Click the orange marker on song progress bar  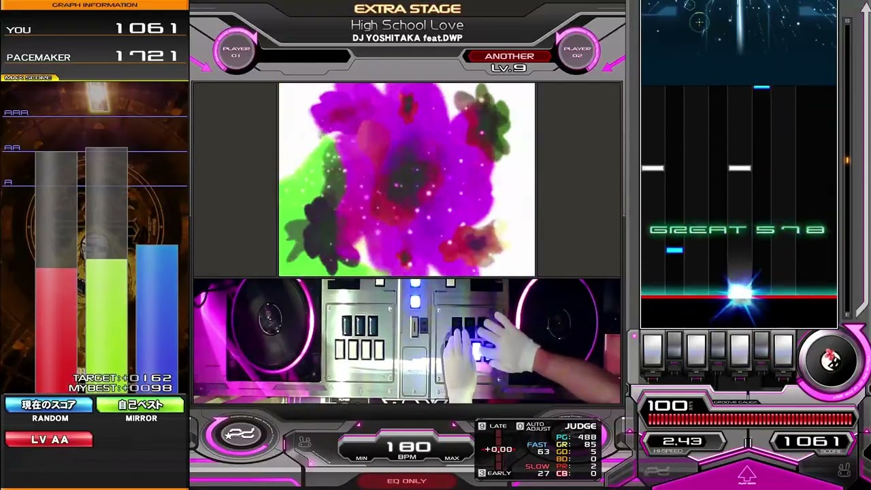click(x=847, y=161)
